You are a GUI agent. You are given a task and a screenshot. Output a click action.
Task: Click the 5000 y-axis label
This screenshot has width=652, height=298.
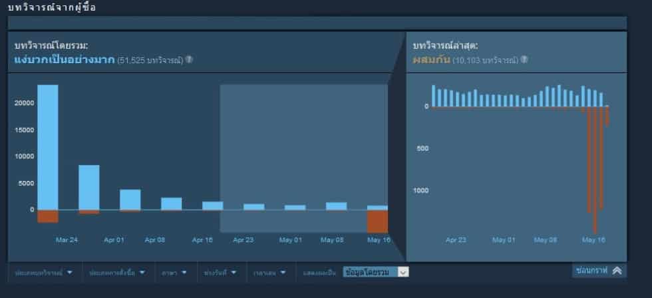pos(26,183)
